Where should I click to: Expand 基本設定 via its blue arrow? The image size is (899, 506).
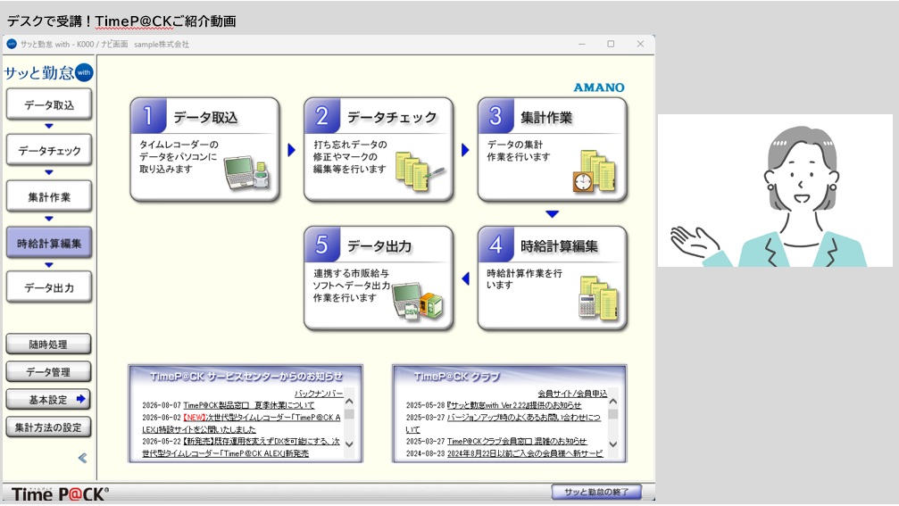[x=81, y=399]
